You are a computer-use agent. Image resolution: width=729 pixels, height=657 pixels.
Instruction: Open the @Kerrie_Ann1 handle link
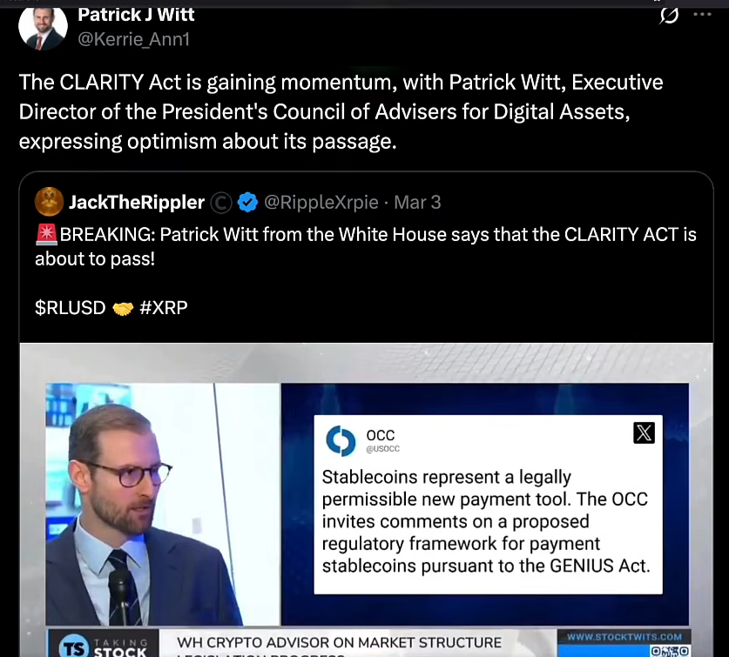[x=134, y=39]
